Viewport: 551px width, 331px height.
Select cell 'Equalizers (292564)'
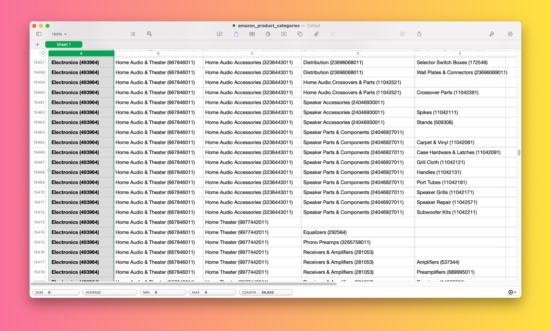click(358, 232)
